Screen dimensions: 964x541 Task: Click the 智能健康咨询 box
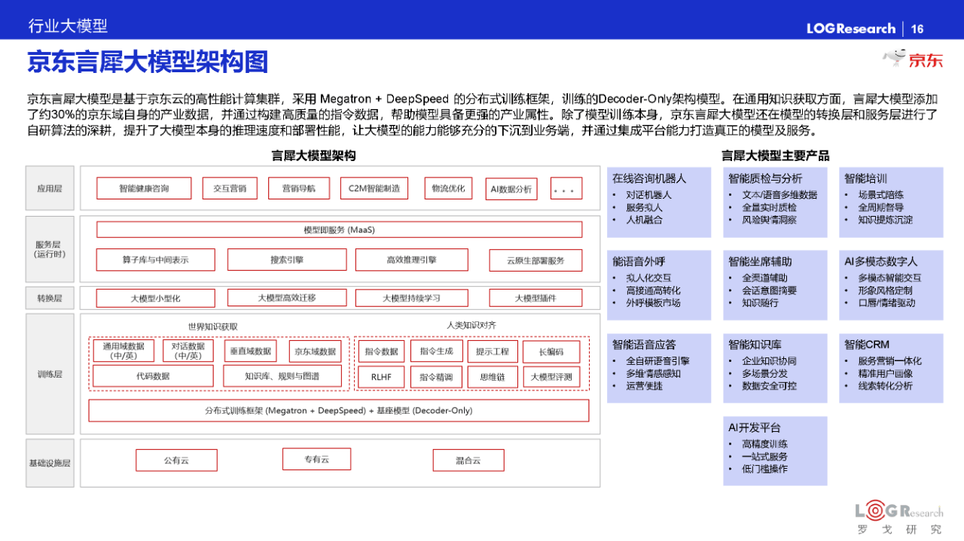[x=144, y=188]
